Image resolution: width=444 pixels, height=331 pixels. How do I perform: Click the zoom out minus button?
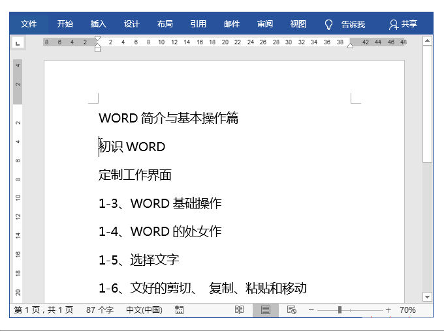311,310
